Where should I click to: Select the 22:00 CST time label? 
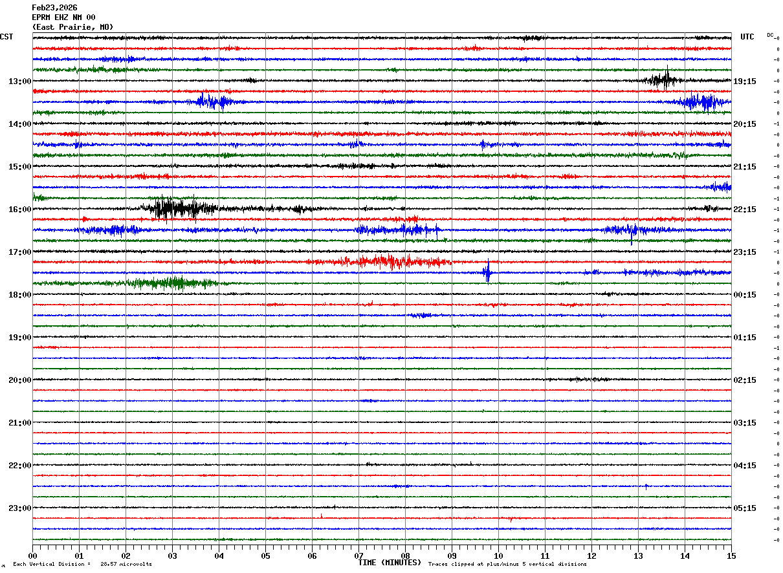[x=19, y=466]
